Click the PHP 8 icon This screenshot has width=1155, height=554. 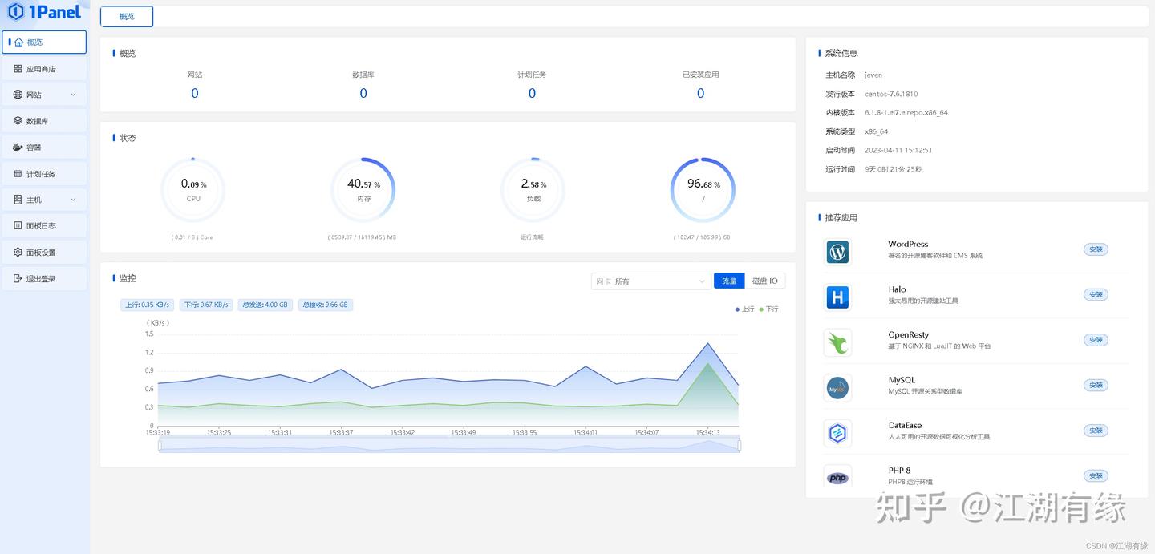coord(837,478)
